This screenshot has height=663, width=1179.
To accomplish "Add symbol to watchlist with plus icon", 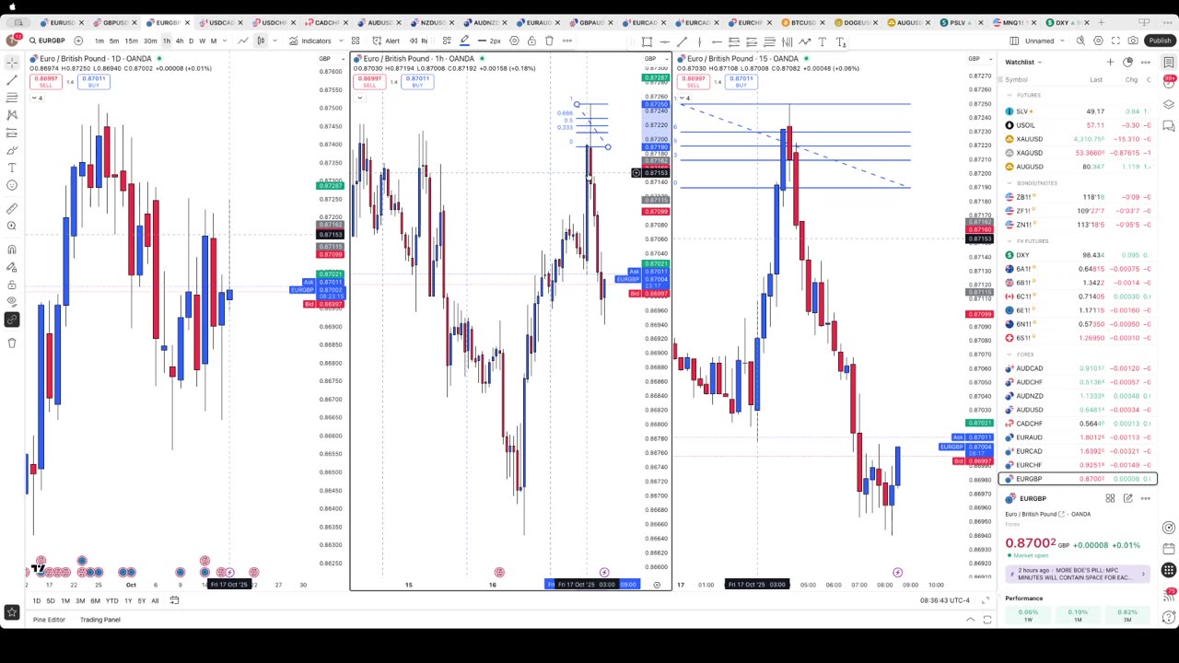I will [x=1110, y=62].
